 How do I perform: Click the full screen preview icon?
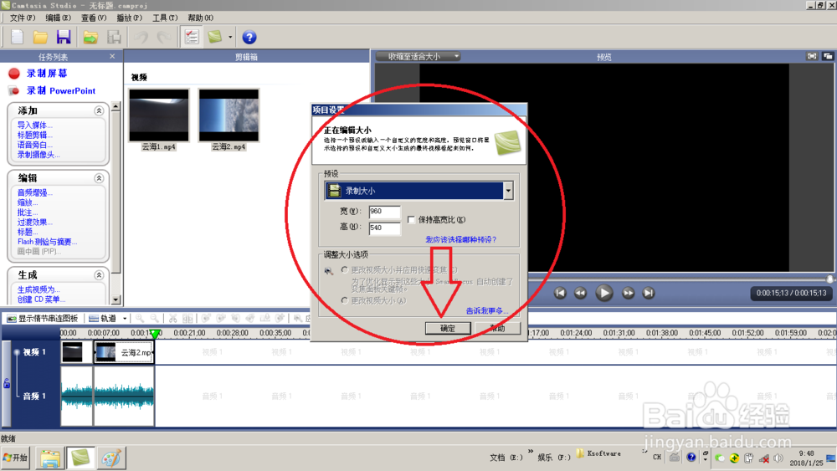pos(812,56)
